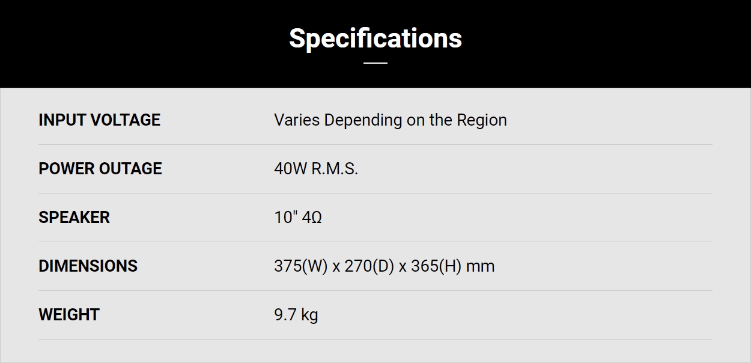Select the DIMENSIONS label
751x363 pixels.
88,266
